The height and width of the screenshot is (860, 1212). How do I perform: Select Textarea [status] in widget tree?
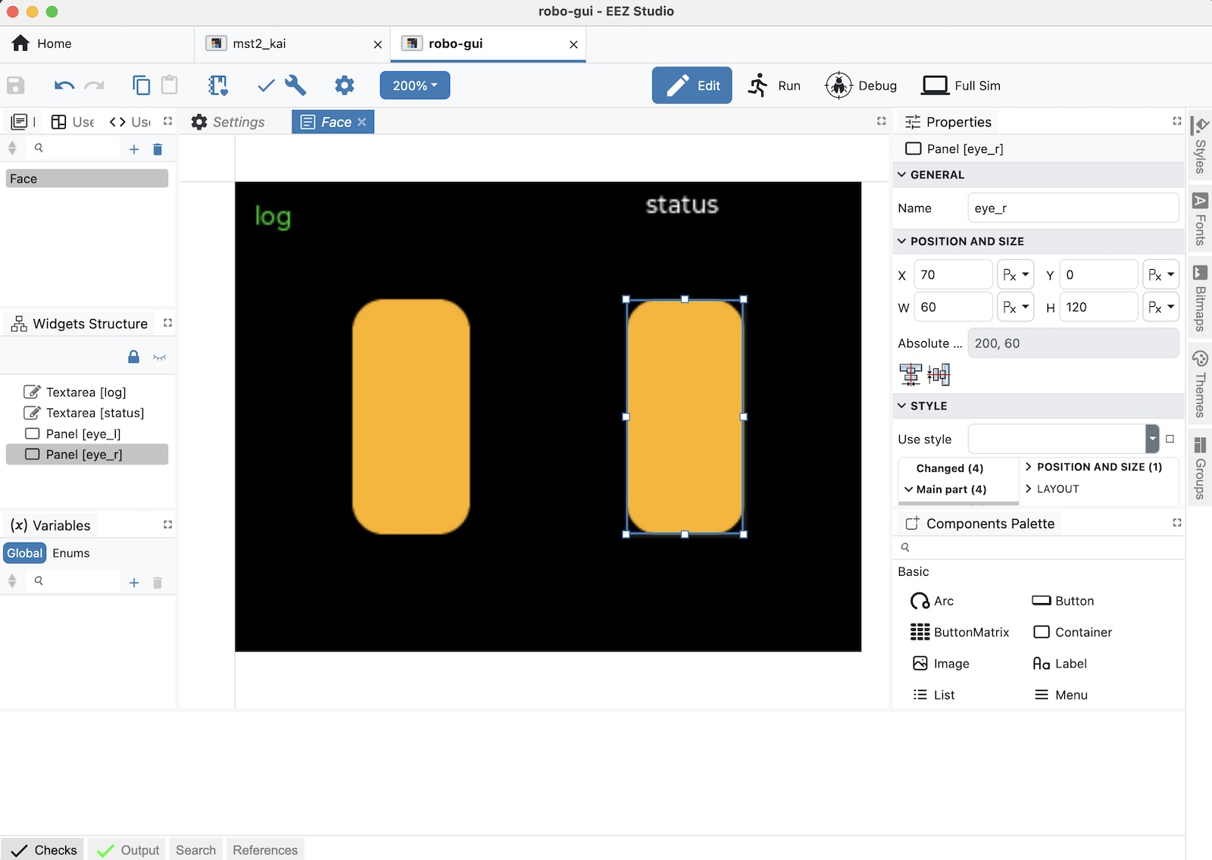click(87, 413)
